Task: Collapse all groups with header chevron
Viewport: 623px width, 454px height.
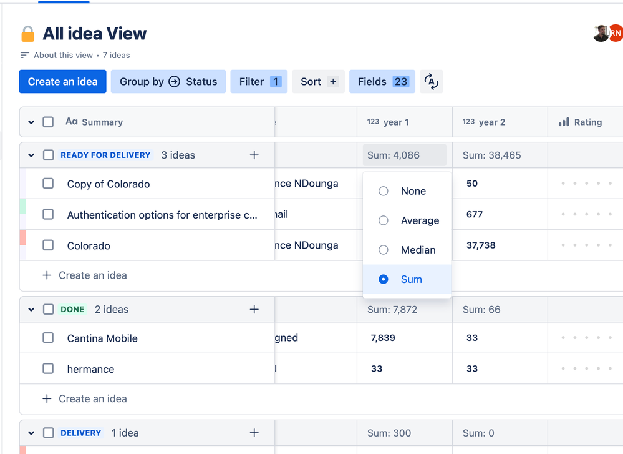Action: tap(31, 122)
